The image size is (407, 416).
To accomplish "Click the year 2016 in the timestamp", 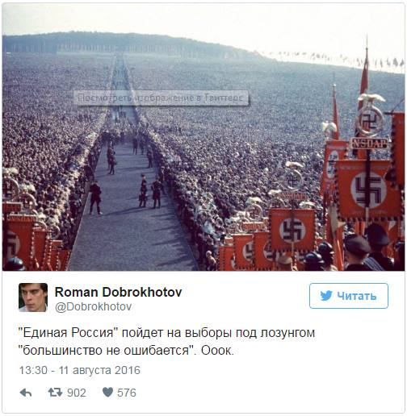I will coord(128,370).
